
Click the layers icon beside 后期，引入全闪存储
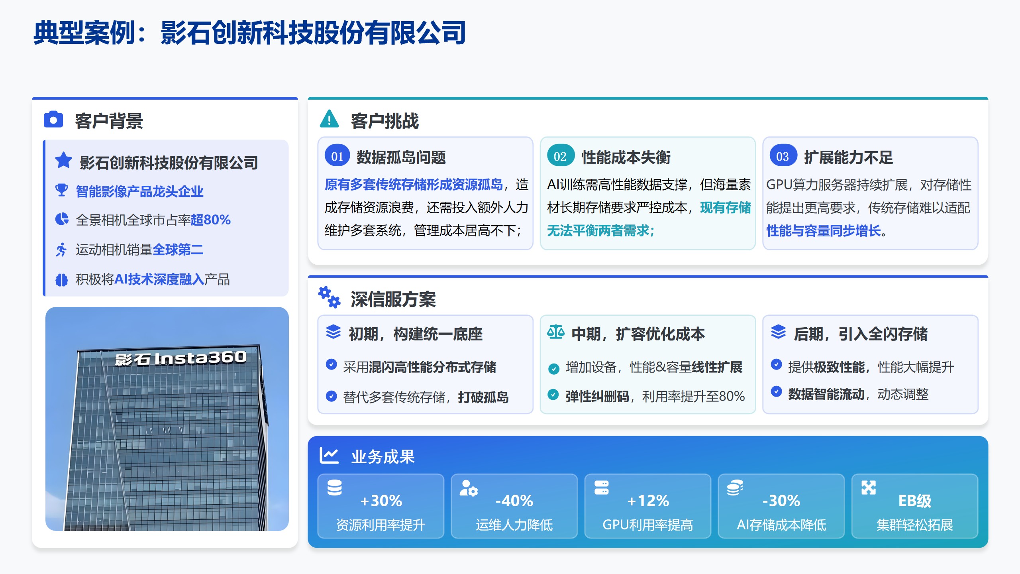(x=778, y=332)
